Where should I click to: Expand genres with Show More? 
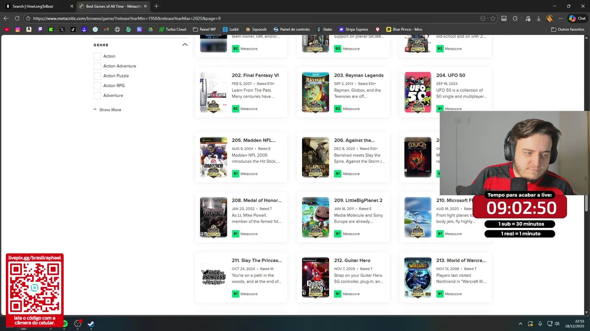(x=107, y=110)
